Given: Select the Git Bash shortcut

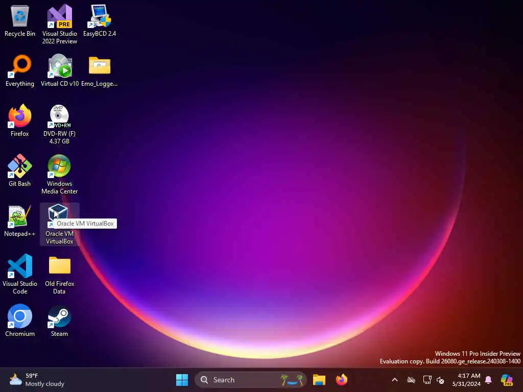Looking at the screenshot, I should click(x=20, y=170).
